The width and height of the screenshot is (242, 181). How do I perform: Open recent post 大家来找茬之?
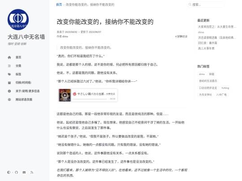pyautogui.click(x=217, y=27)
